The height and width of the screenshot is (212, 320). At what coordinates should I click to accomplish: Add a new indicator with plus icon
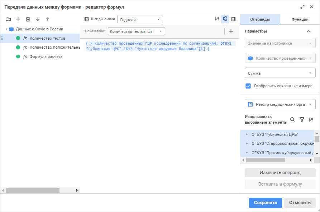[x=231, y=31]
